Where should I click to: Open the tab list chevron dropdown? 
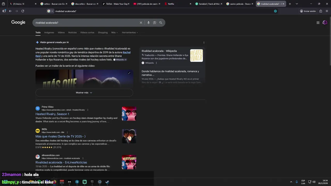tap(297, 4)
